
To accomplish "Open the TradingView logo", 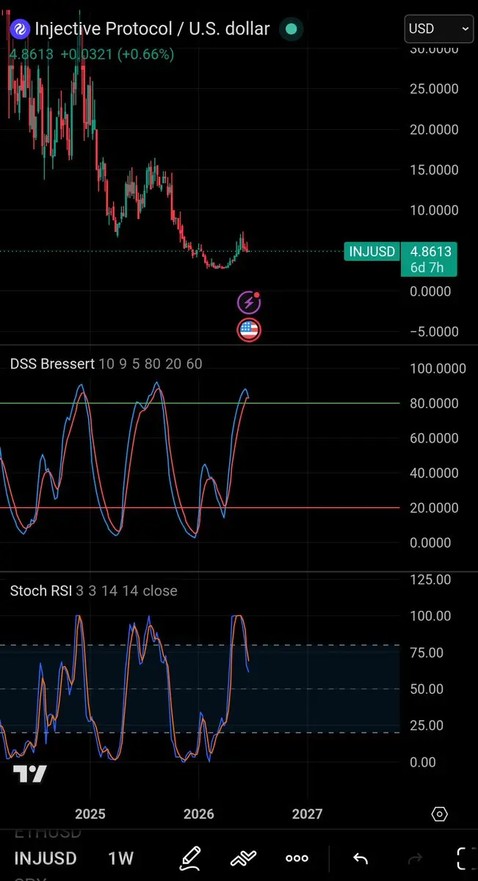I will pos(30,774).
